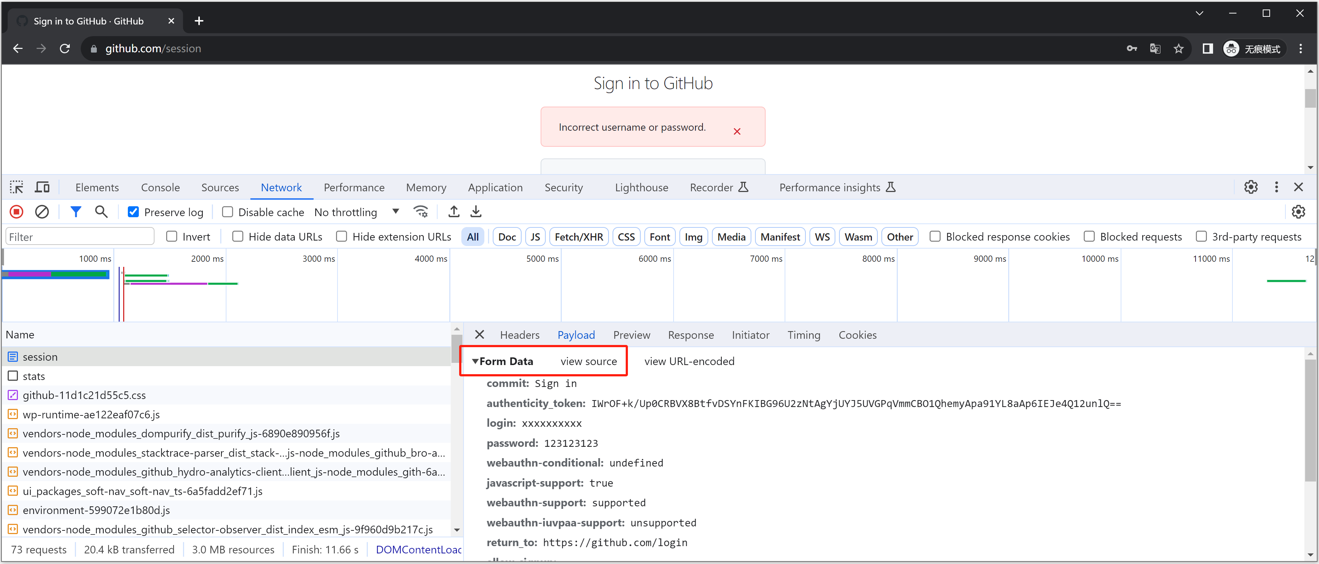
Task: Toggle the network filter funnel icon
Action: [x=76, y=212]
